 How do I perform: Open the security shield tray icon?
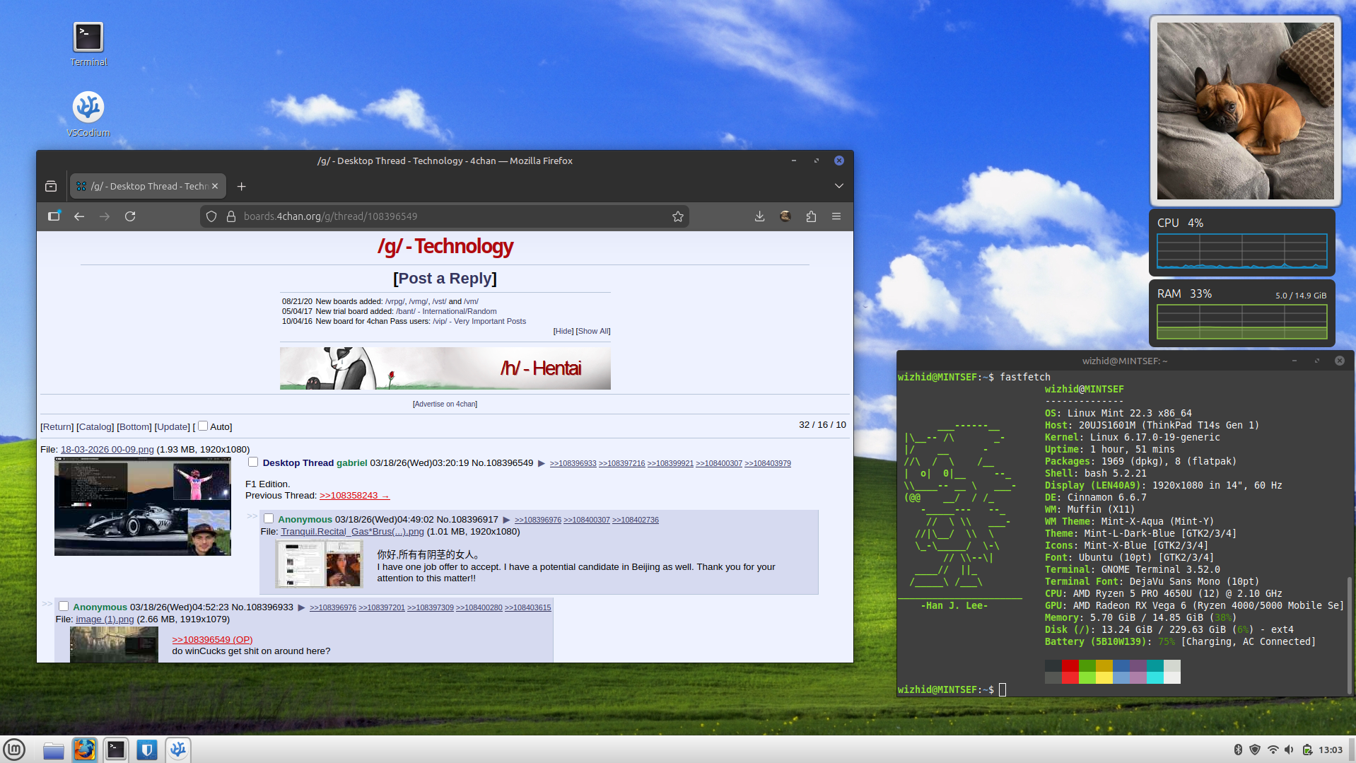click(1255, 750)
